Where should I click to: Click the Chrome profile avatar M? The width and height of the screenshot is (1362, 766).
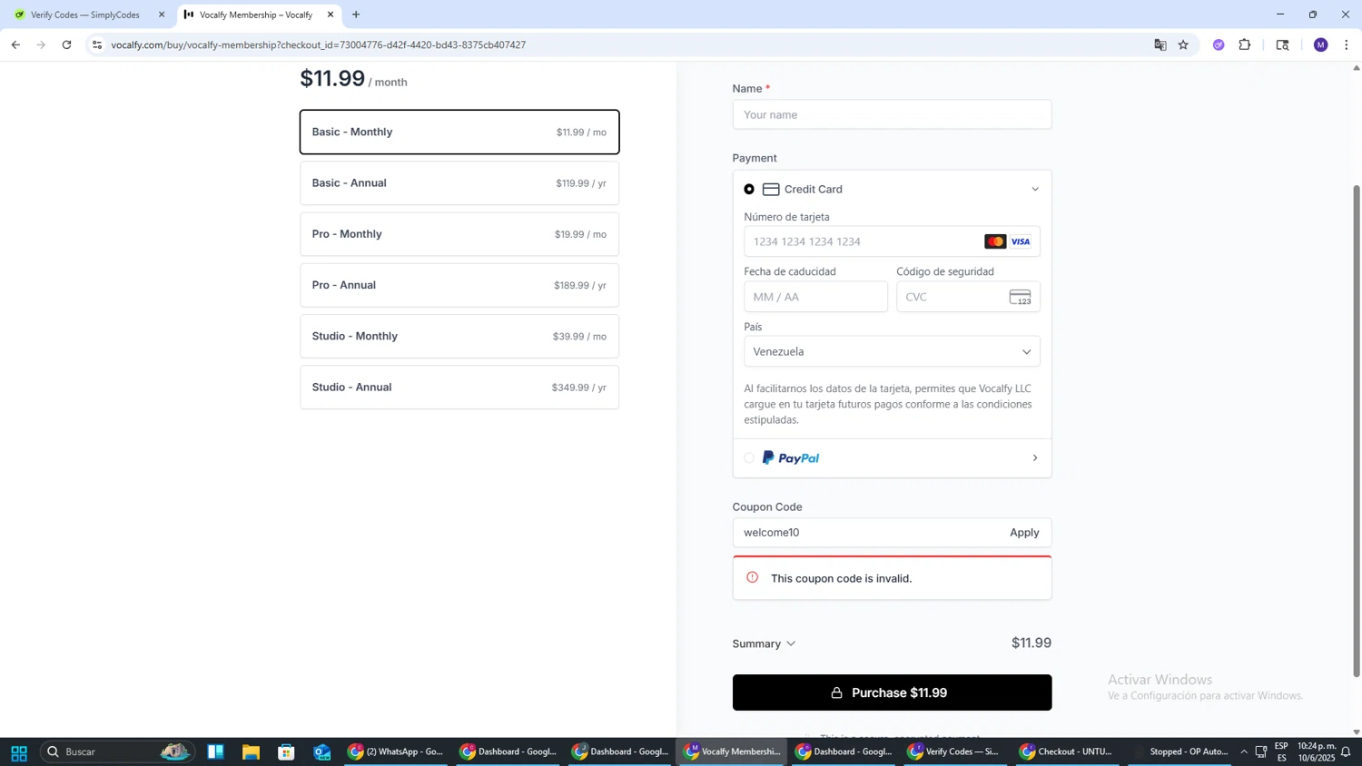pyautogui.click(x=1320, y=44)
